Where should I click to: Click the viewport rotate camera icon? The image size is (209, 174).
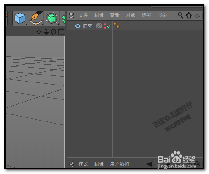[53, 32]
